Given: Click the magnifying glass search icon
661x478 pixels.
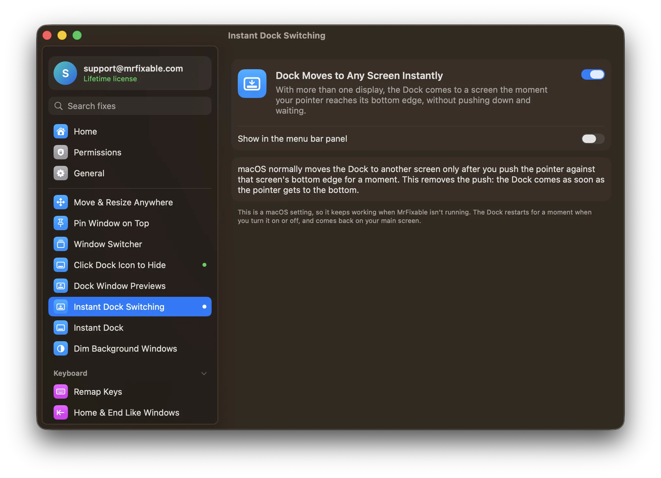Looking at the screenshot, I should (x=58, y=106).
